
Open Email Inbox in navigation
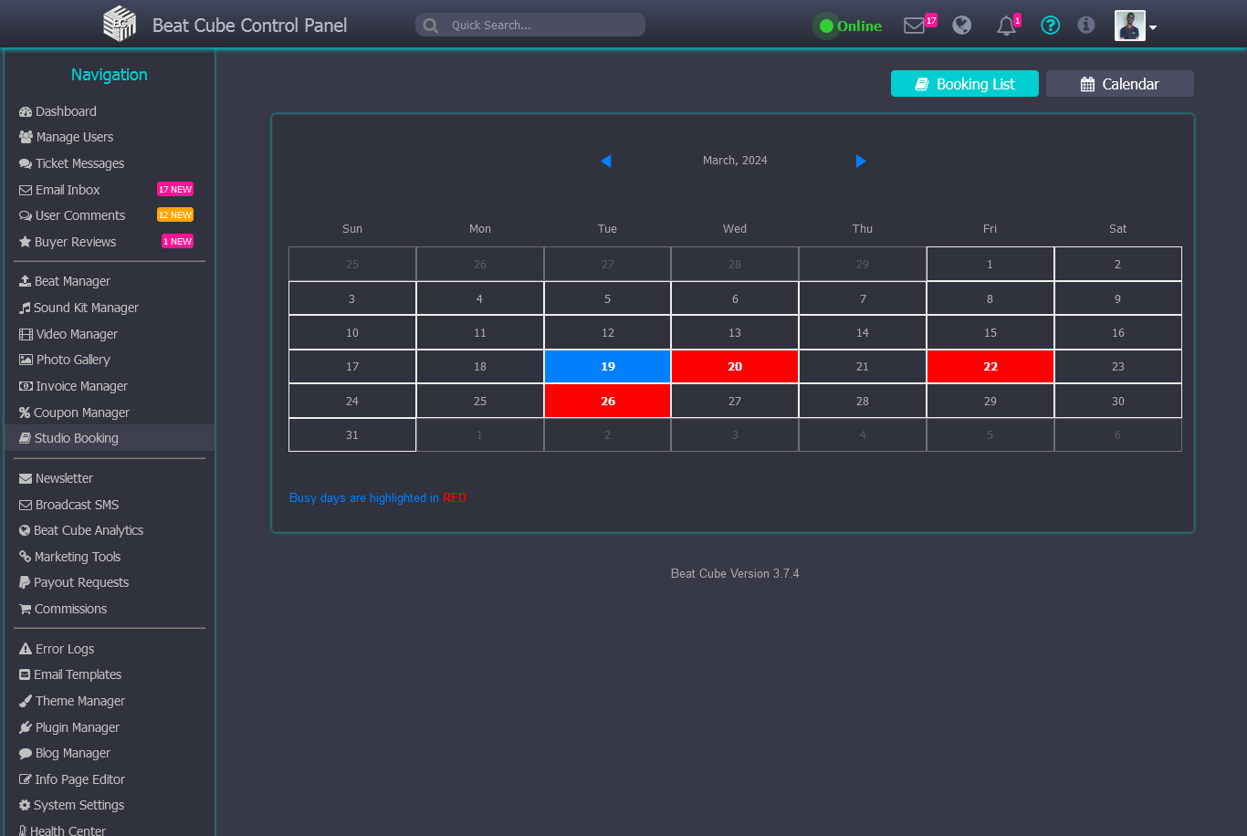59,190
